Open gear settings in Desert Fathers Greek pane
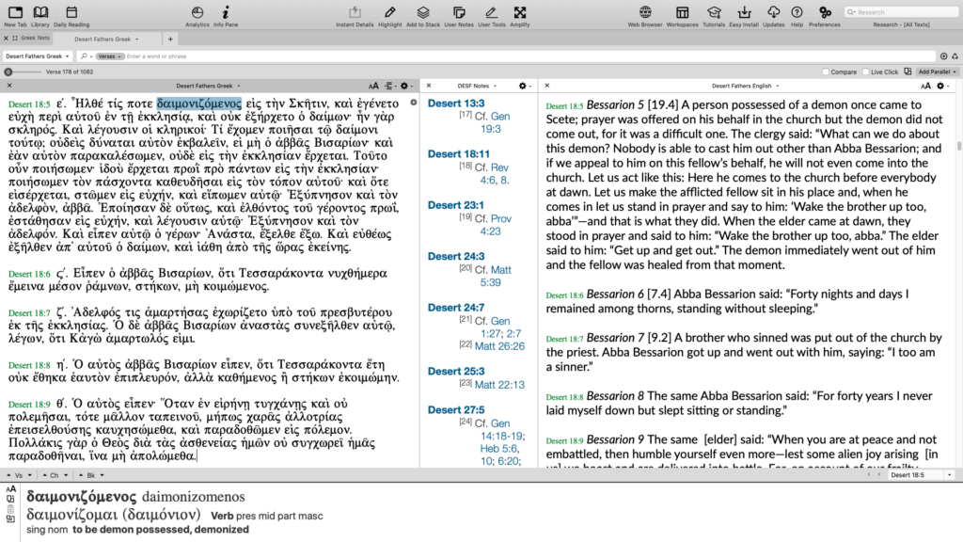963x542 pixels. (x=405, y=86)
